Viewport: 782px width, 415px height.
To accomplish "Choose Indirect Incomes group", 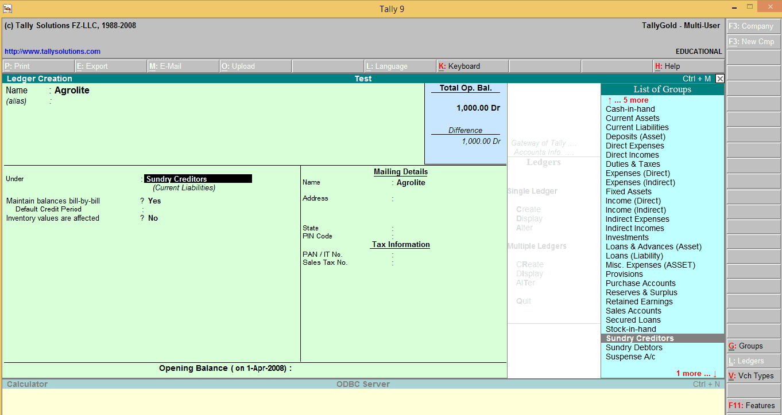I will point(635,229).
